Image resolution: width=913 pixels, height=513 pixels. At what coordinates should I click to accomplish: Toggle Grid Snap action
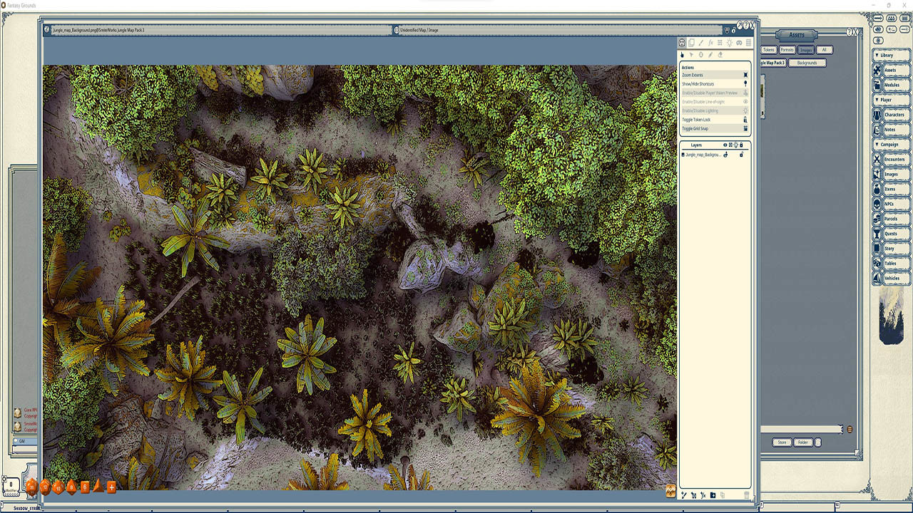pyautogui.click(x=713, y=128)
